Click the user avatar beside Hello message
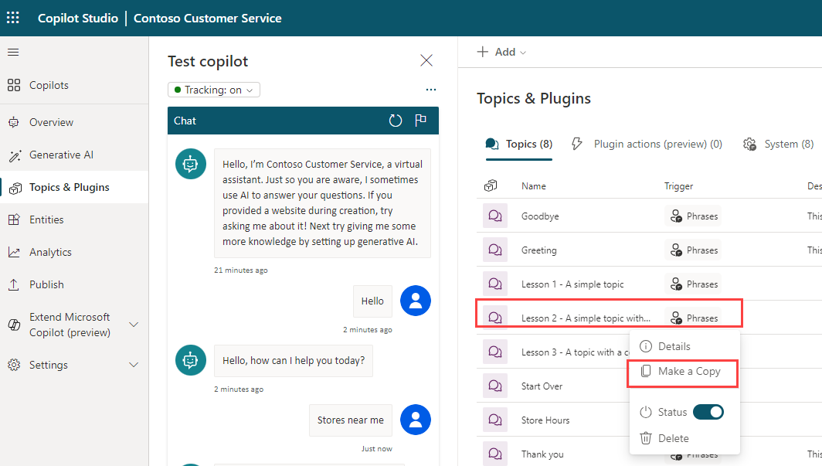The height and width of the screenshot is (466, 822). (x=416, y=301)
